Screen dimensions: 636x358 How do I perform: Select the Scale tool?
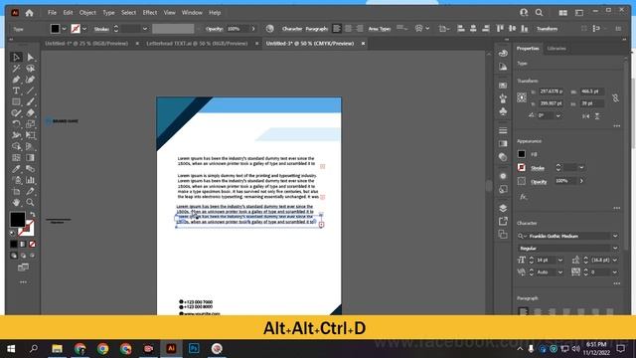pos(31,124)
